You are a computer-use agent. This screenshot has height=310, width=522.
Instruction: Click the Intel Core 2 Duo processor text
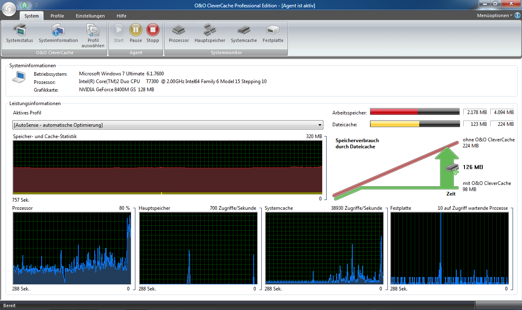[x=173, y=81]
